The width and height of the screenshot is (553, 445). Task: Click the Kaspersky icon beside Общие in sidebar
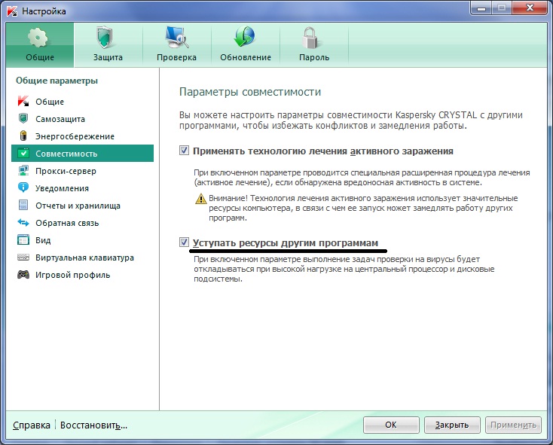tap(23, 102)
